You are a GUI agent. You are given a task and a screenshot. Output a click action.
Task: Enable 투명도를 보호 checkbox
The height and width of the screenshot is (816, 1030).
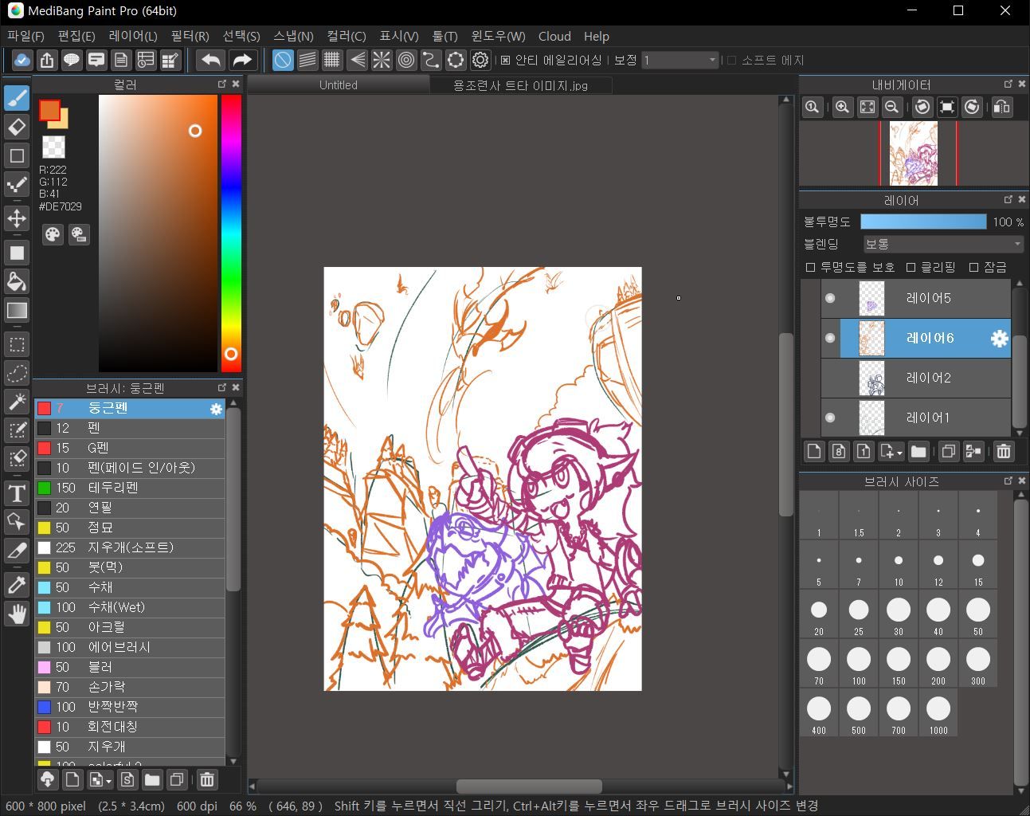[811, 267]
